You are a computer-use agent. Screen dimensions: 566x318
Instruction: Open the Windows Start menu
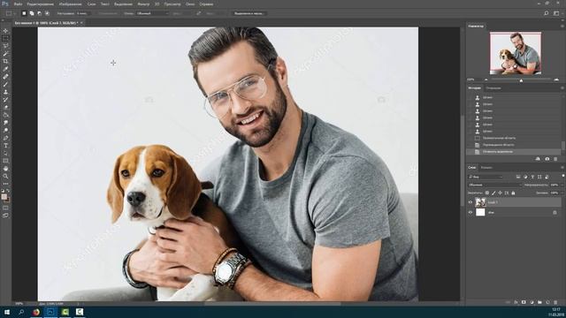[x=7, y=312]
